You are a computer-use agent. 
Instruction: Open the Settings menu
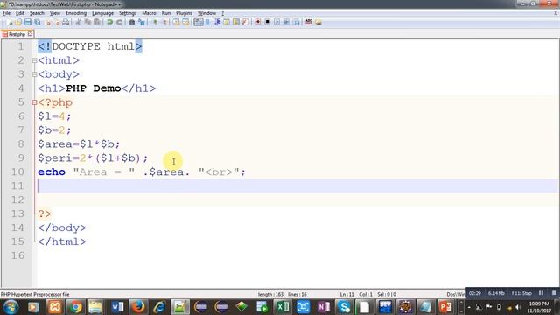coord(128,13)
